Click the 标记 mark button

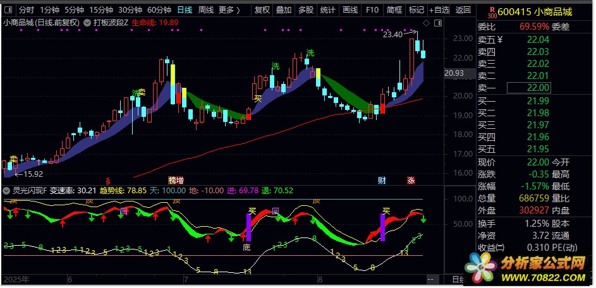417,10
